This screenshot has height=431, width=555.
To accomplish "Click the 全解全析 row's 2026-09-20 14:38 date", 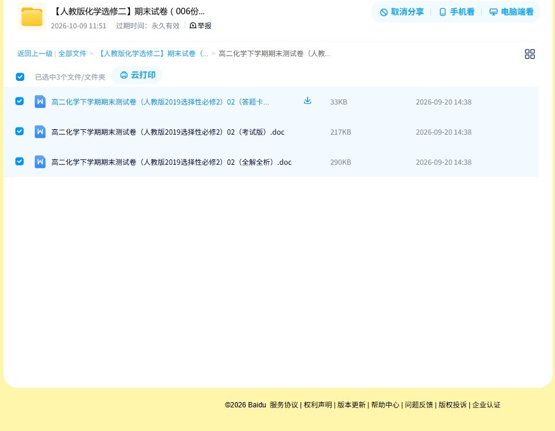I will [443, 162].
